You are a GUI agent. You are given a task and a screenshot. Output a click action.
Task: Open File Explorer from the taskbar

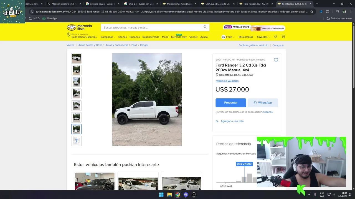(169, 195)
